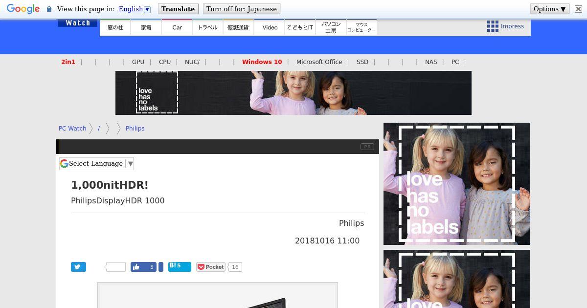Click the Microsoft Office topic link
The height and width of the screenshot is (308, 587).
click(319, 62)
